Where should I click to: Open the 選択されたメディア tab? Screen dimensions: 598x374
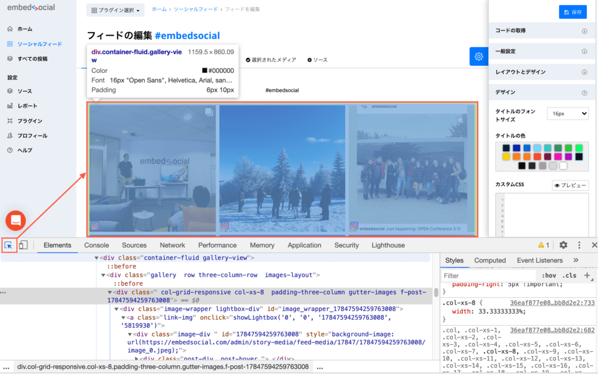pyautogui.click(x=271, y=60)
